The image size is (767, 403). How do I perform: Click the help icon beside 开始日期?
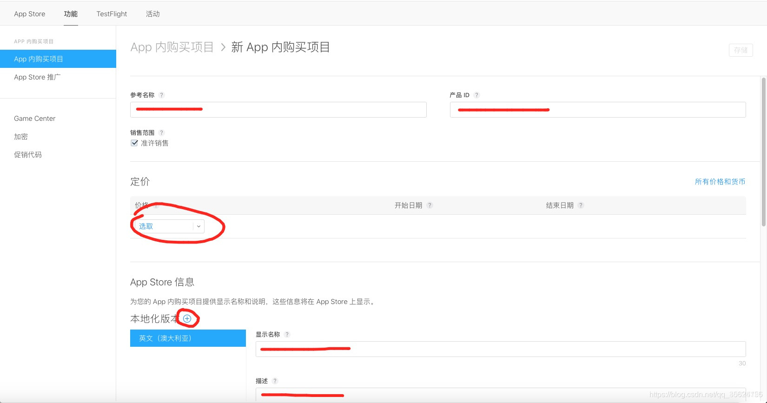coord(430,205)
